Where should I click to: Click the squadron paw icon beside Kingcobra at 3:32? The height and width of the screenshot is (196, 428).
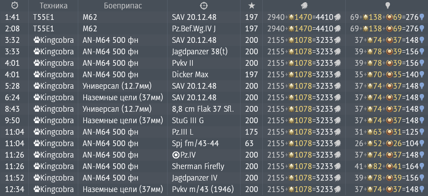37,40
